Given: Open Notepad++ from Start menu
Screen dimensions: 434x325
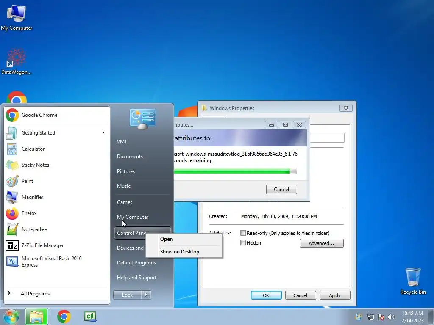Looking at the screenshot, I should tap(57, 229).
